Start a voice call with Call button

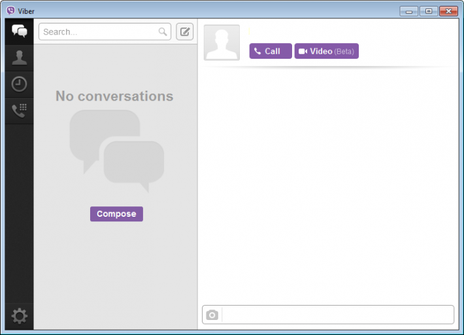(271, 51)
